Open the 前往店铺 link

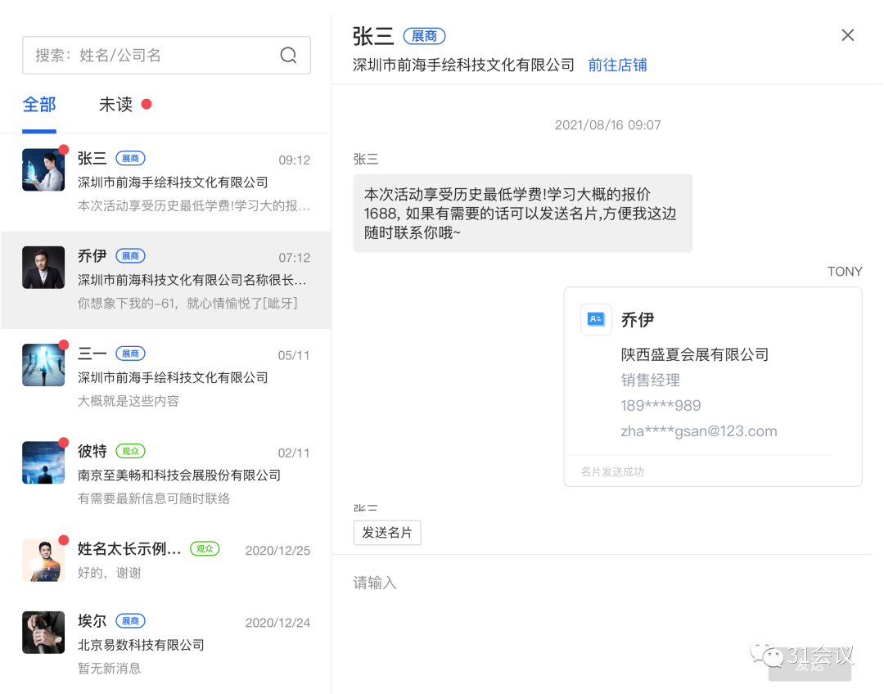pos(617,65)
